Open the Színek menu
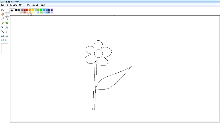This screenshot has width=220, height=123. pyautogui.click(x=35, y=5)
